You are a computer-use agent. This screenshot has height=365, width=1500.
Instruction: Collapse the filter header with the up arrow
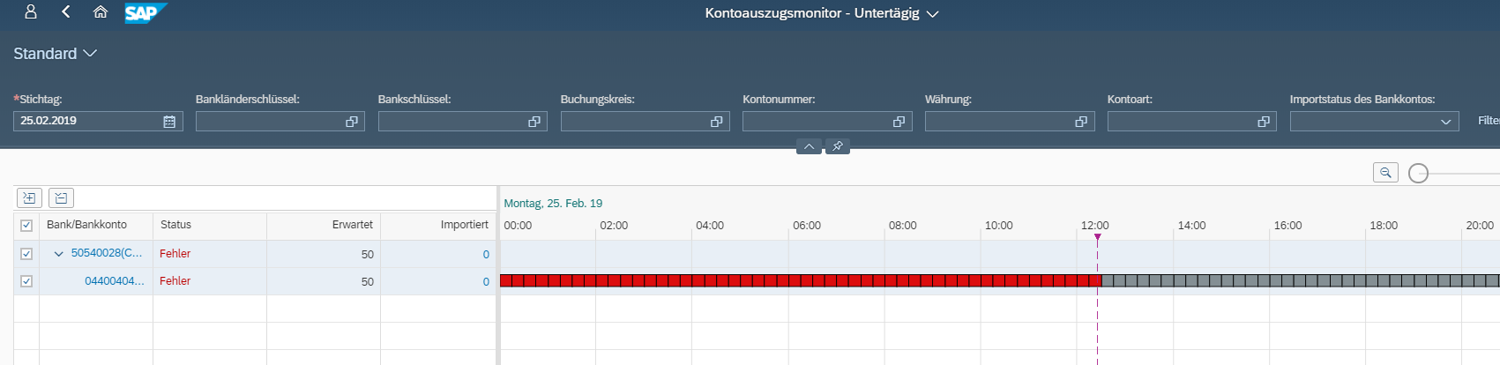(809, 146)
